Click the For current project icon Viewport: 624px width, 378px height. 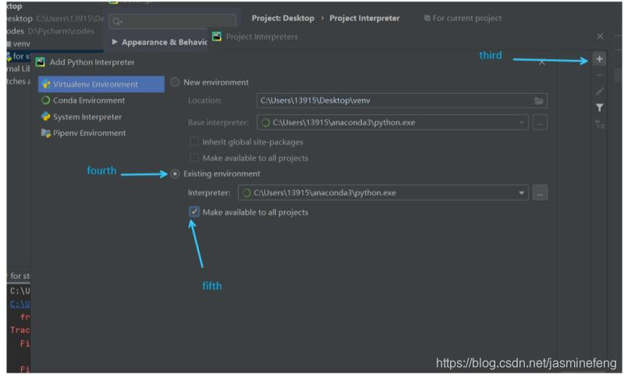click(427, 18)
